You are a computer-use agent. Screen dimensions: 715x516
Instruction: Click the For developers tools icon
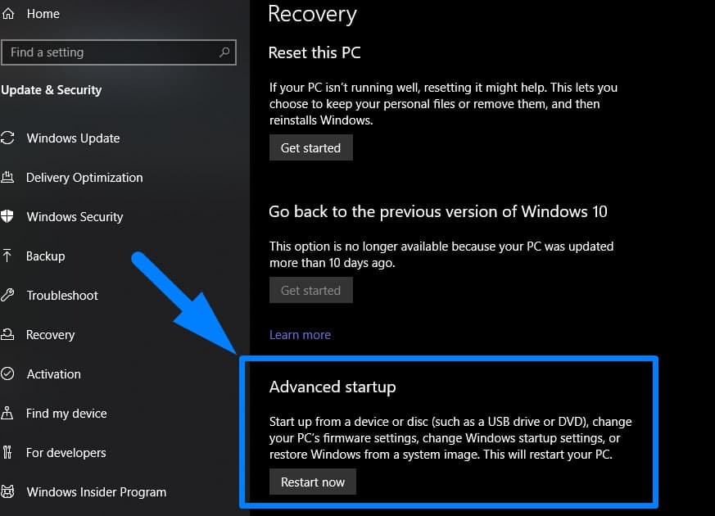point(8,453)
